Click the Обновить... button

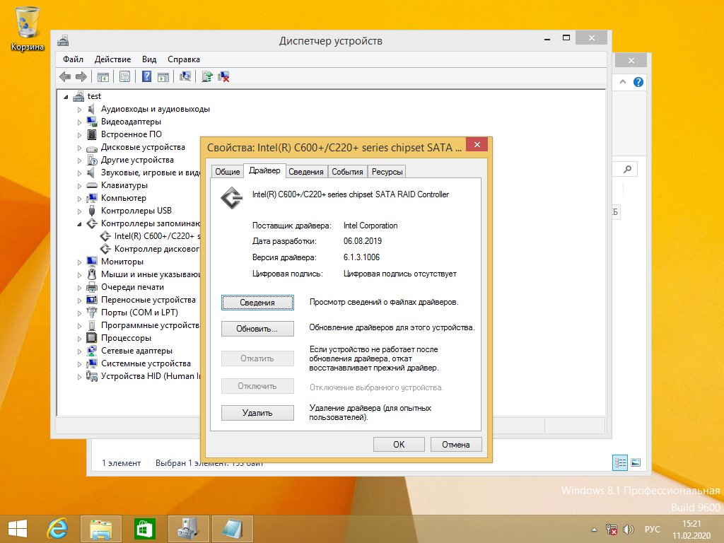(257, 329)
